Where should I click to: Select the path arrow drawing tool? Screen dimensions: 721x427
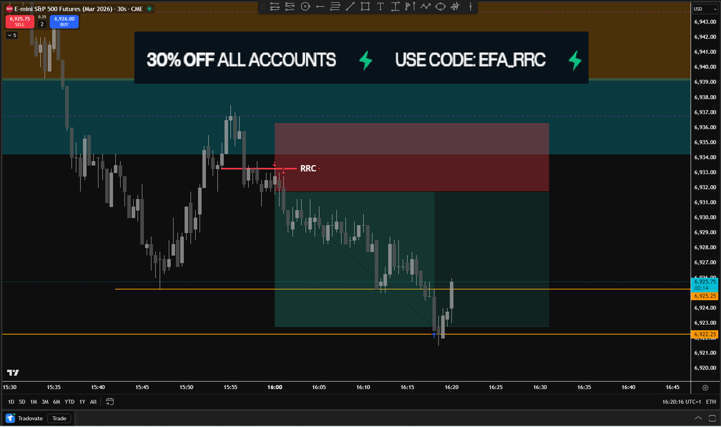point(425,7)
